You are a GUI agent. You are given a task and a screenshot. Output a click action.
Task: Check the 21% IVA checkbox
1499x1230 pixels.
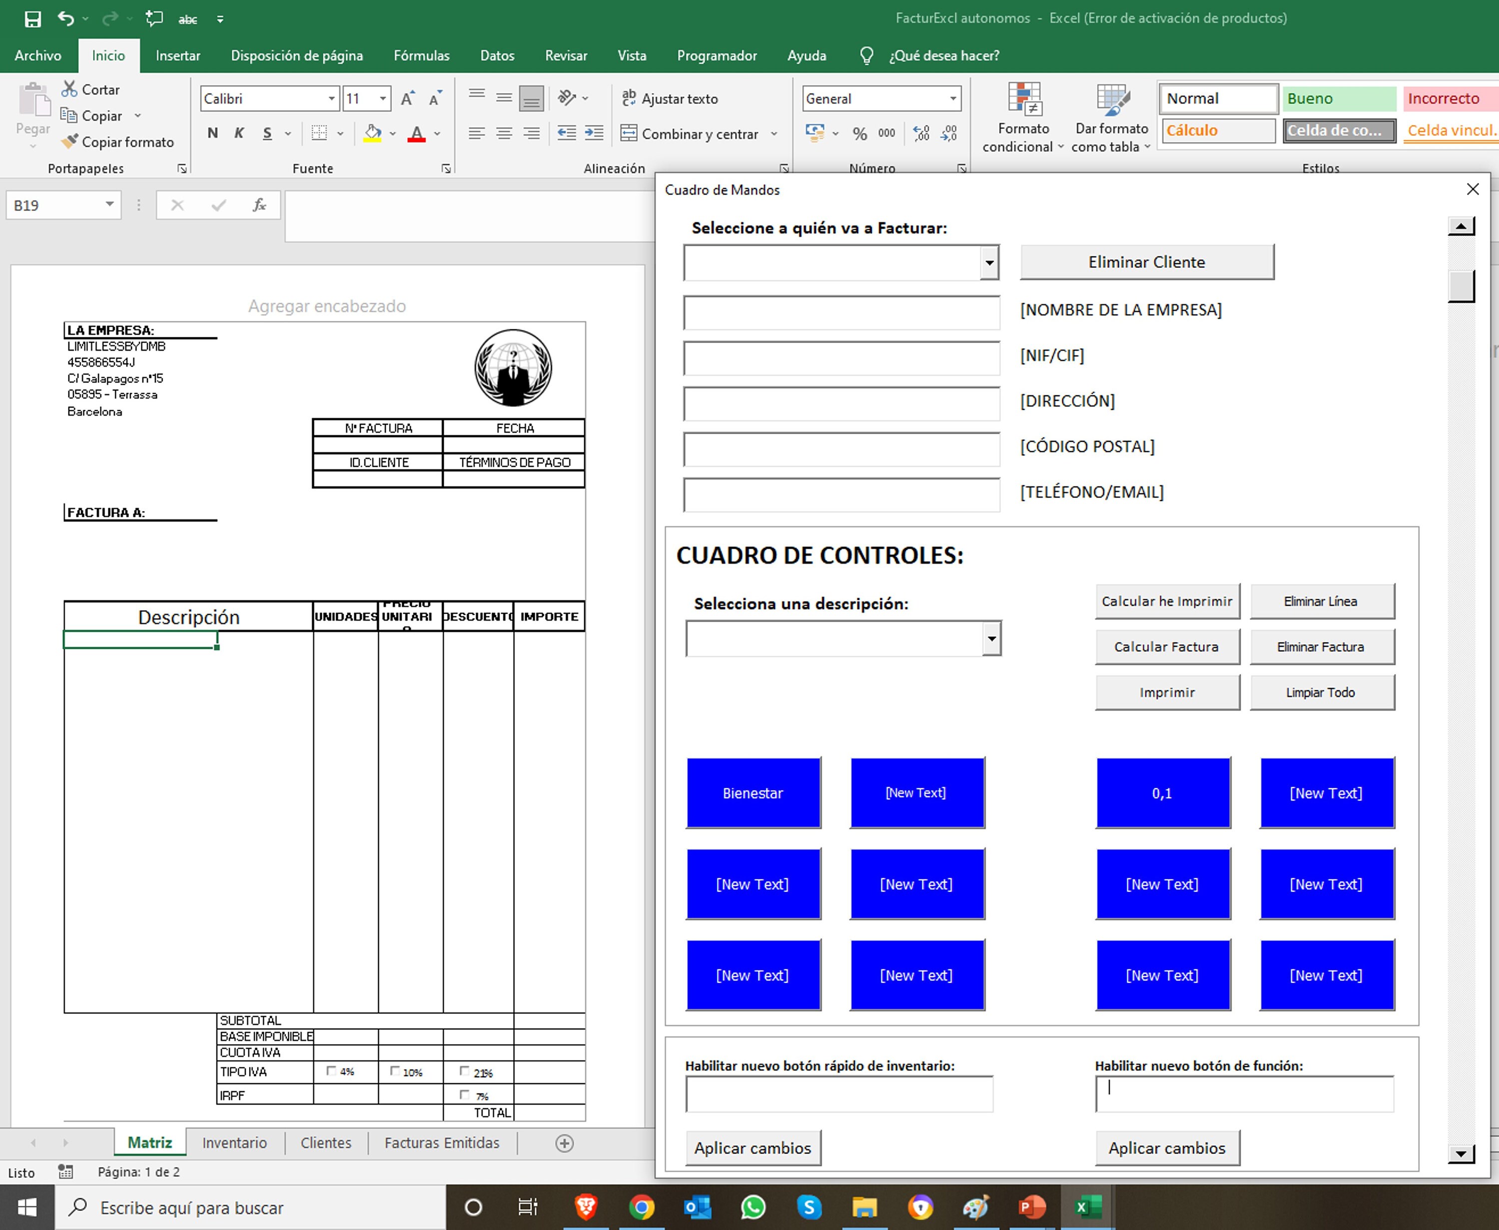pos(465,1071)
